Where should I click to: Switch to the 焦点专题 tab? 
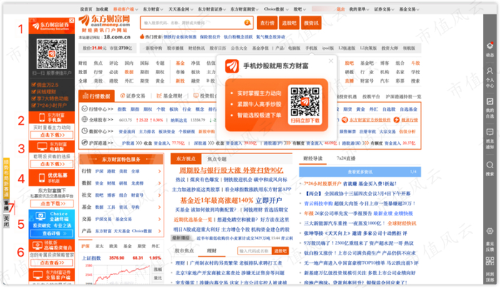(x=217, y=159)
